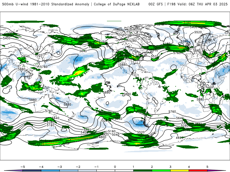The image size is (230, 172).
Task: Select the dark green 1 to 2 colorbar segment
Action: (143, 171)
